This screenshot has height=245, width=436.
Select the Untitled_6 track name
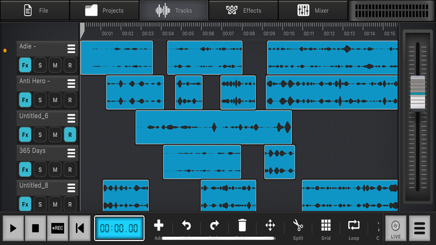tap(34, 116)
